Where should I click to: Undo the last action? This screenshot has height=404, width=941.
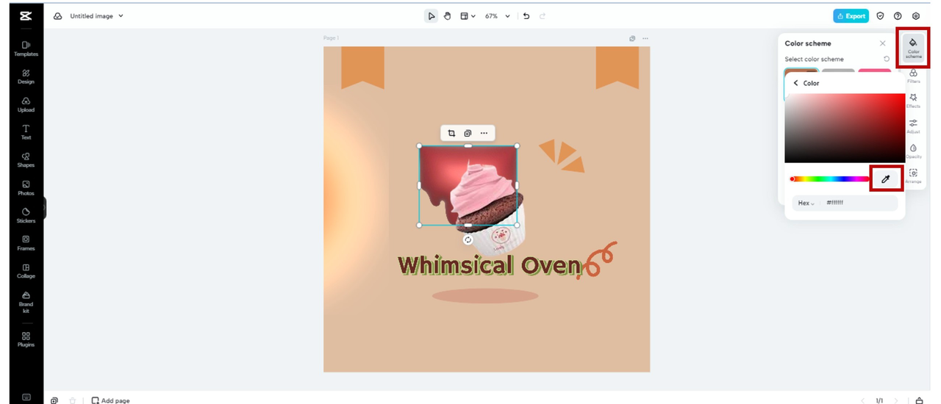coord(526,16)
